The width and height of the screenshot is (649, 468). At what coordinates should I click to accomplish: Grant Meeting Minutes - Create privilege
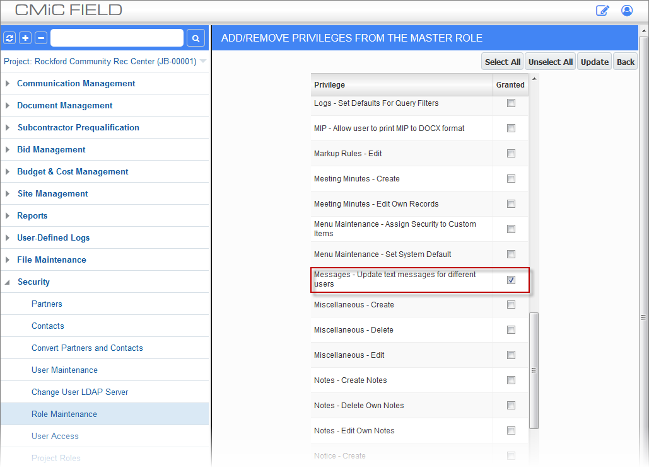[x=511, y=179]
